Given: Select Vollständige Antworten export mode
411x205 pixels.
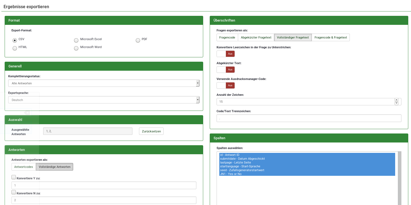Looking at the screenshot, I should tap(55, 167).
